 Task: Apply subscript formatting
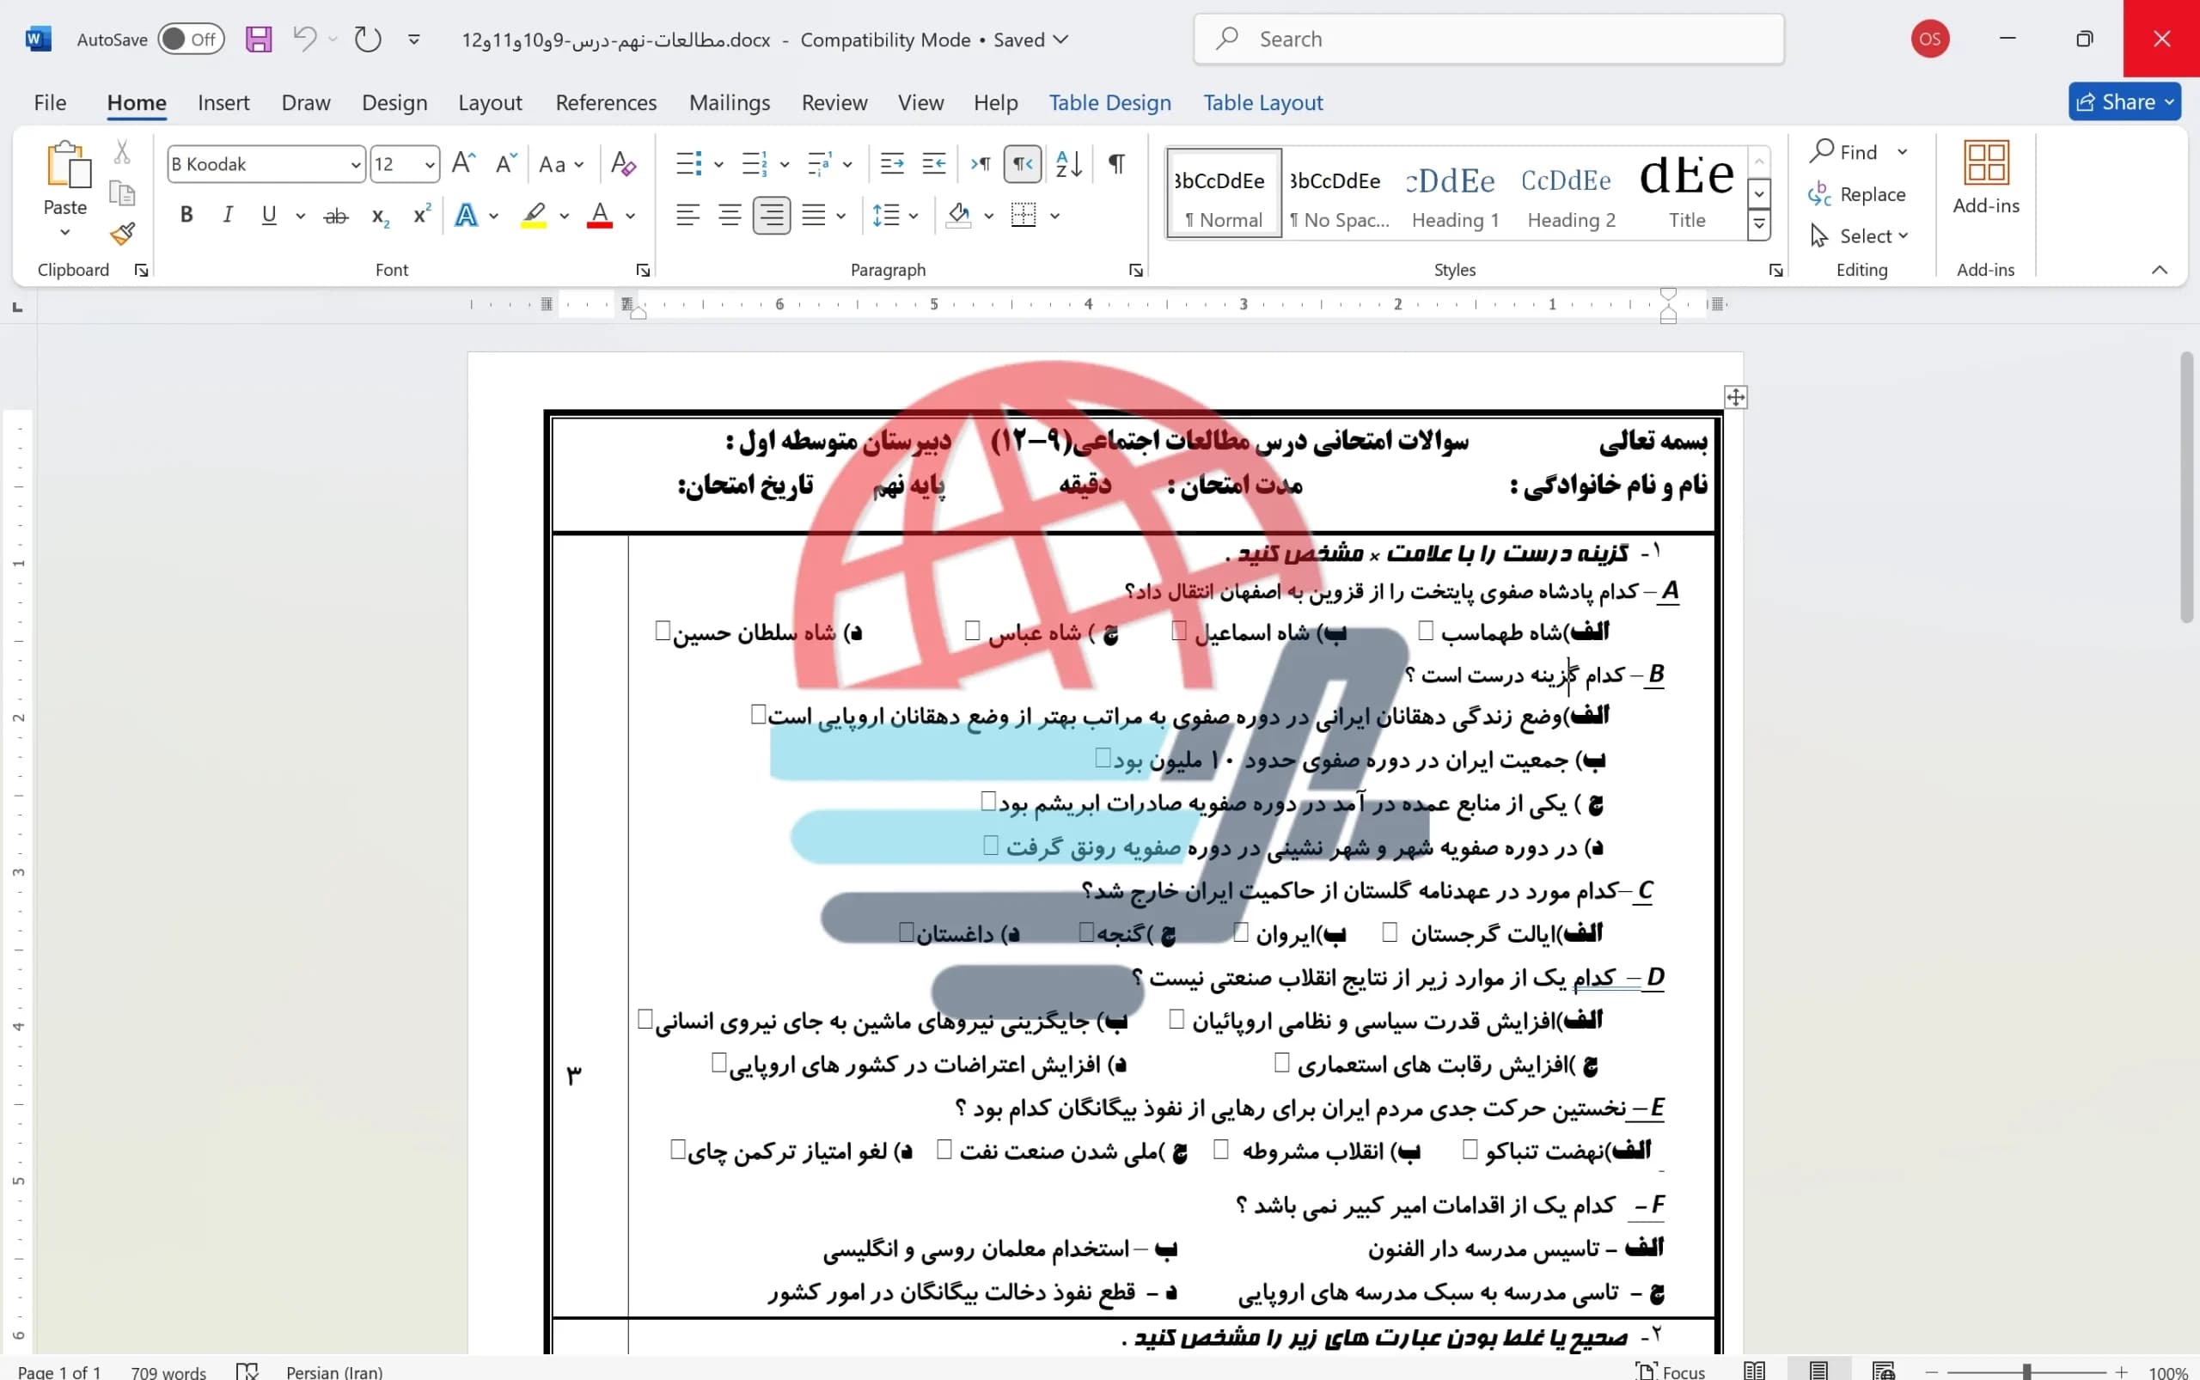(x=380, y=217)
